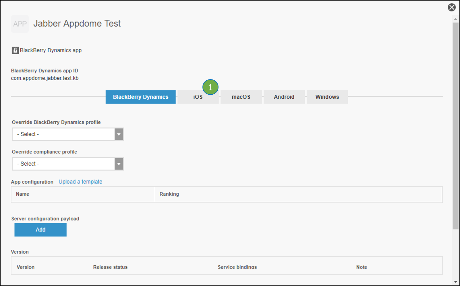Screen dimensions: 460x286
Task: Click the scrollbar up arrow
Action: pos(456,19)
